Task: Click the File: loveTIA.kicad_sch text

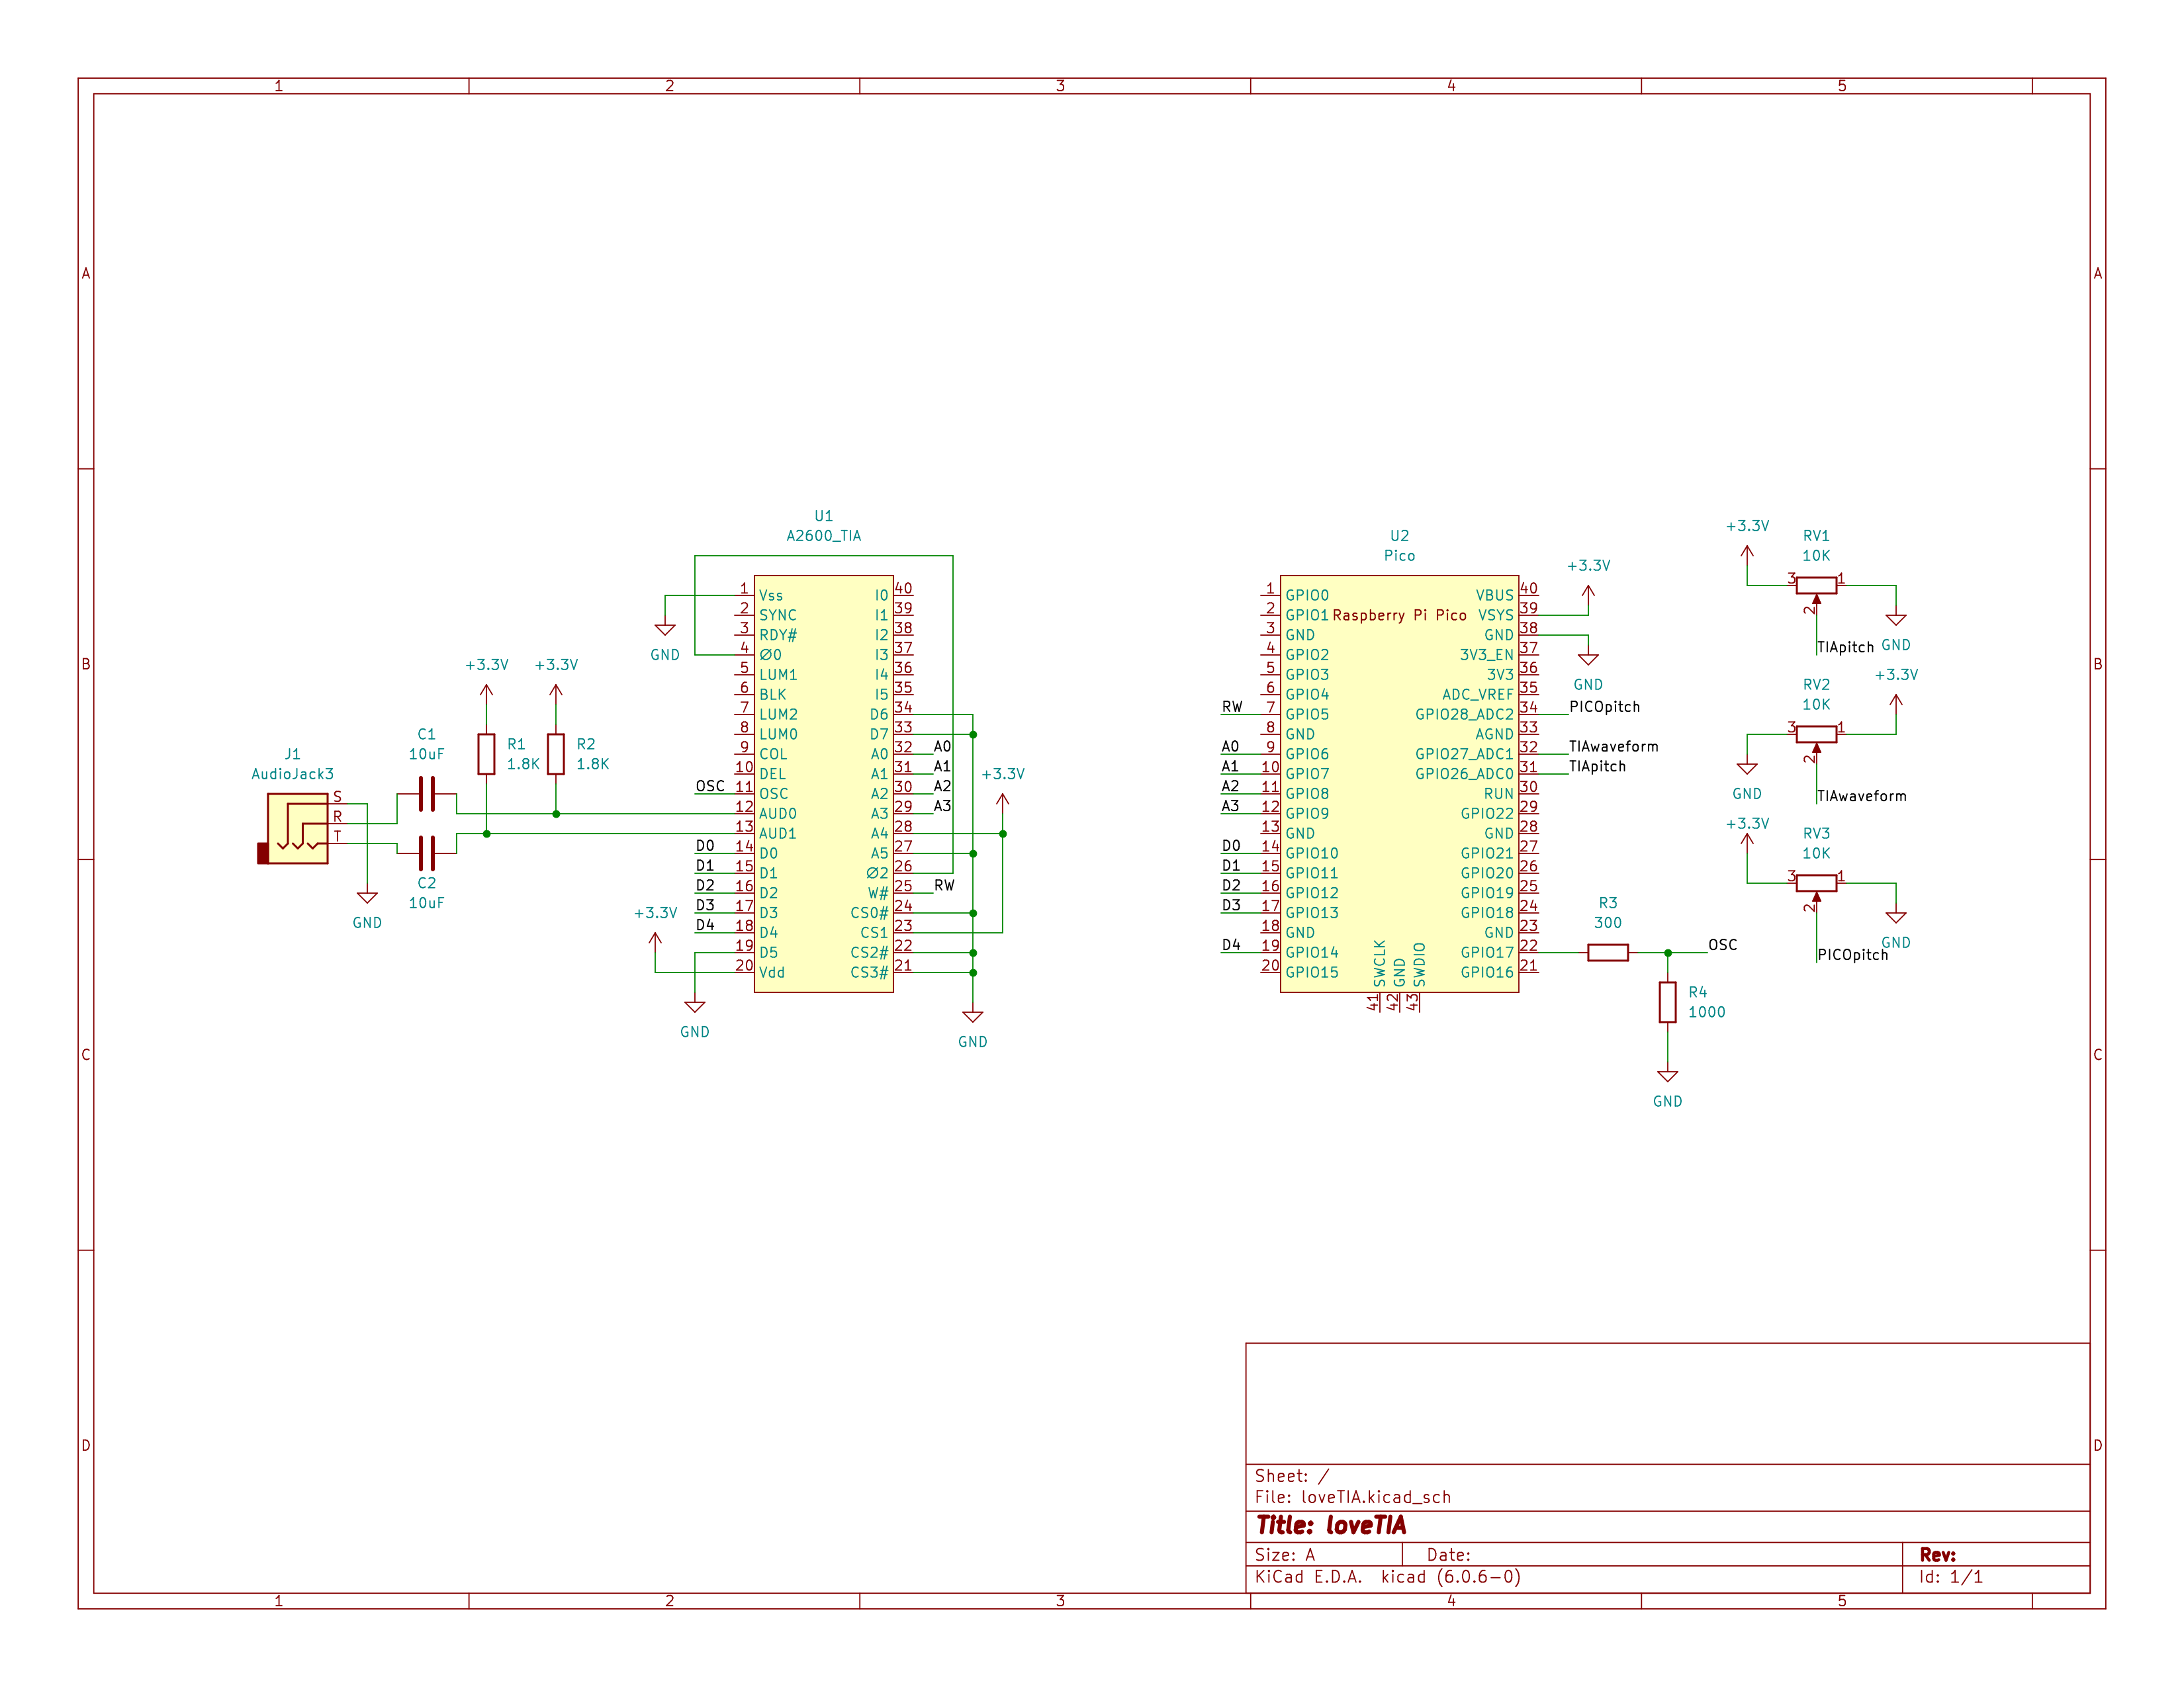Action: 1352,1497
